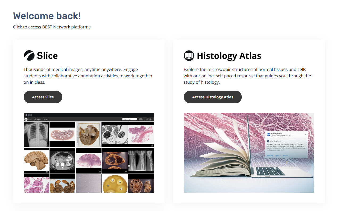Image resolution: width=341 pixels, height=211 pixels.
Task: Select the Features item in the Slice preview navbar
Action: 38,119
